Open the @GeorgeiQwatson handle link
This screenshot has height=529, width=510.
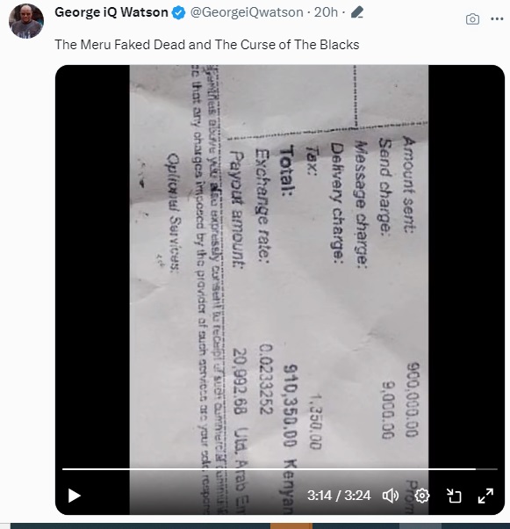click(247, 12)
